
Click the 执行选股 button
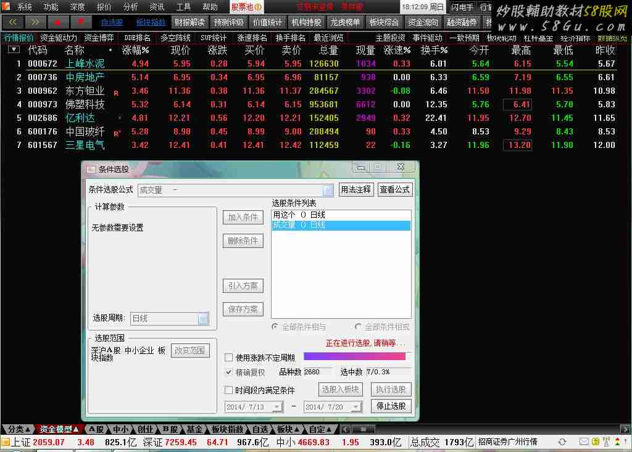(391, 390)
